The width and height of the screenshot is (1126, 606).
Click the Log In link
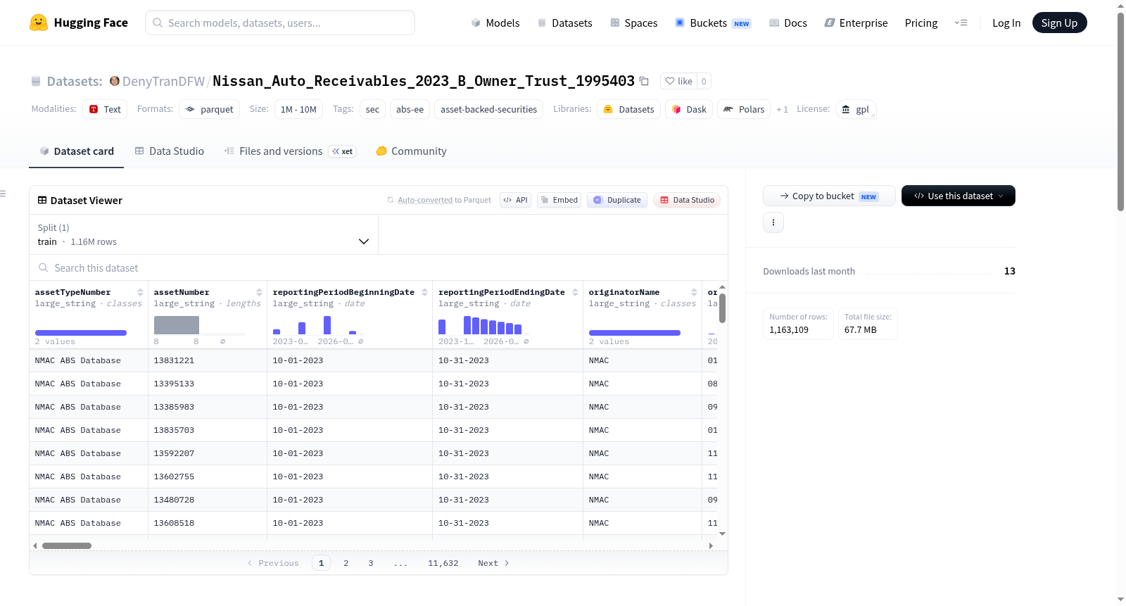(x=1006, y=23)
